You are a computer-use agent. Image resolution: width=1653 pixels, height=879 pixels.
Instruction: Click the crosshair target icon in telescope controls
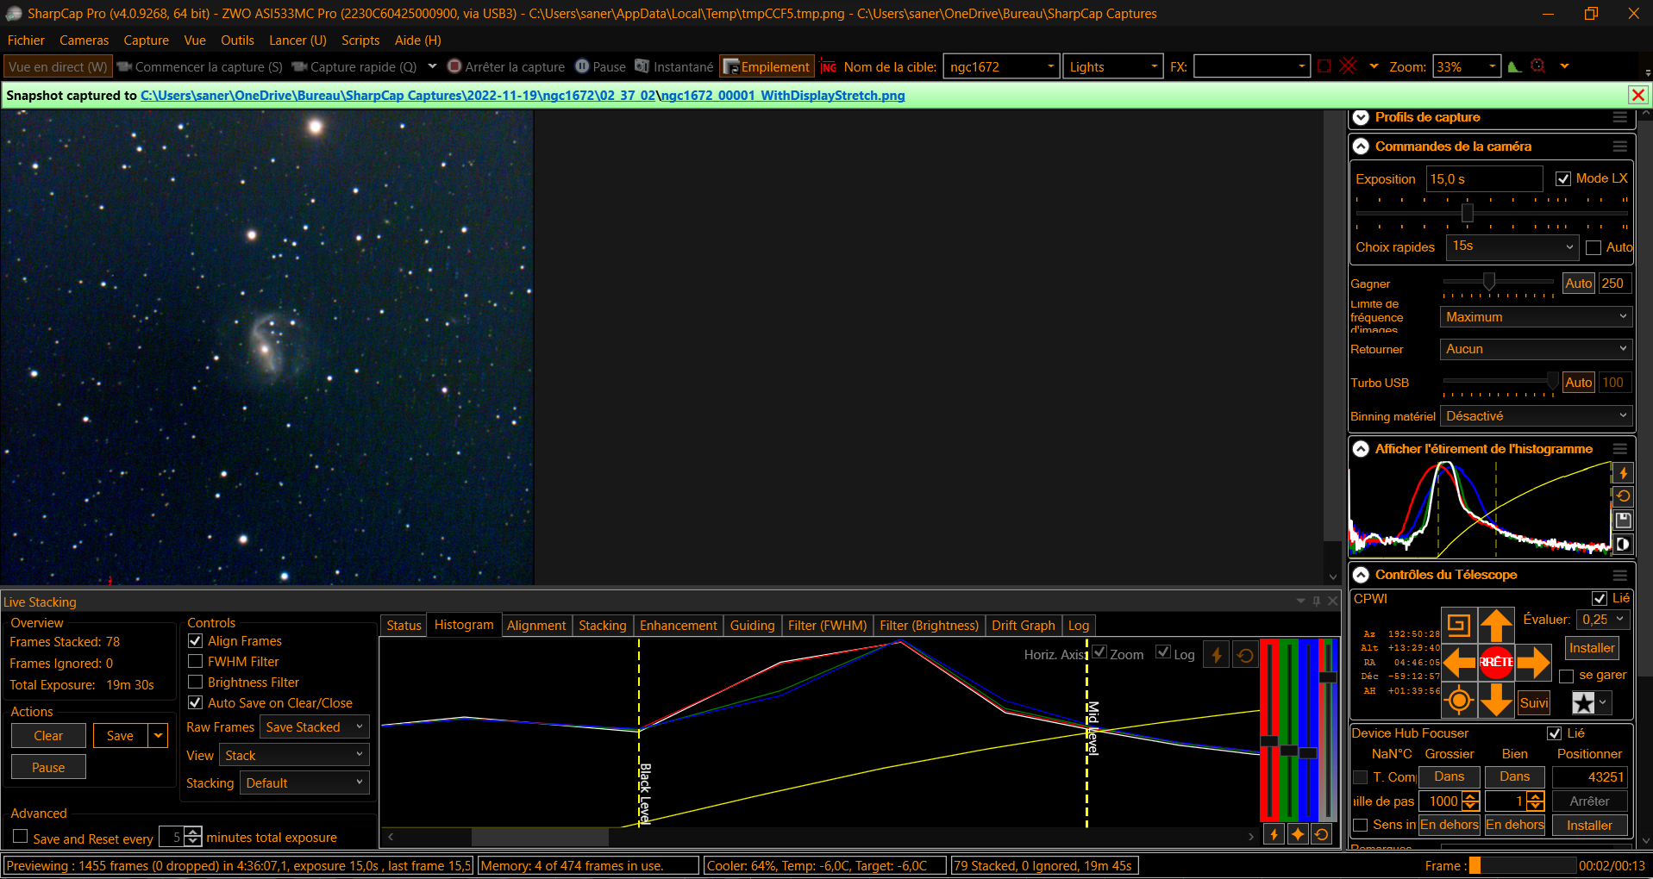click(1459, 700)
